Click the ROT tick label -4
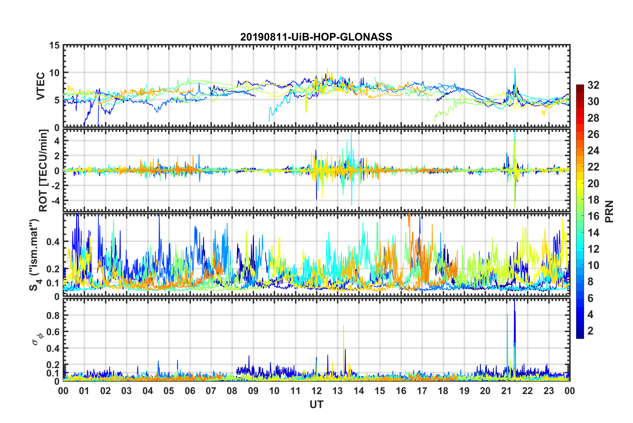The height and width of the screenshot is (423, 633). (x=55, y=201)
